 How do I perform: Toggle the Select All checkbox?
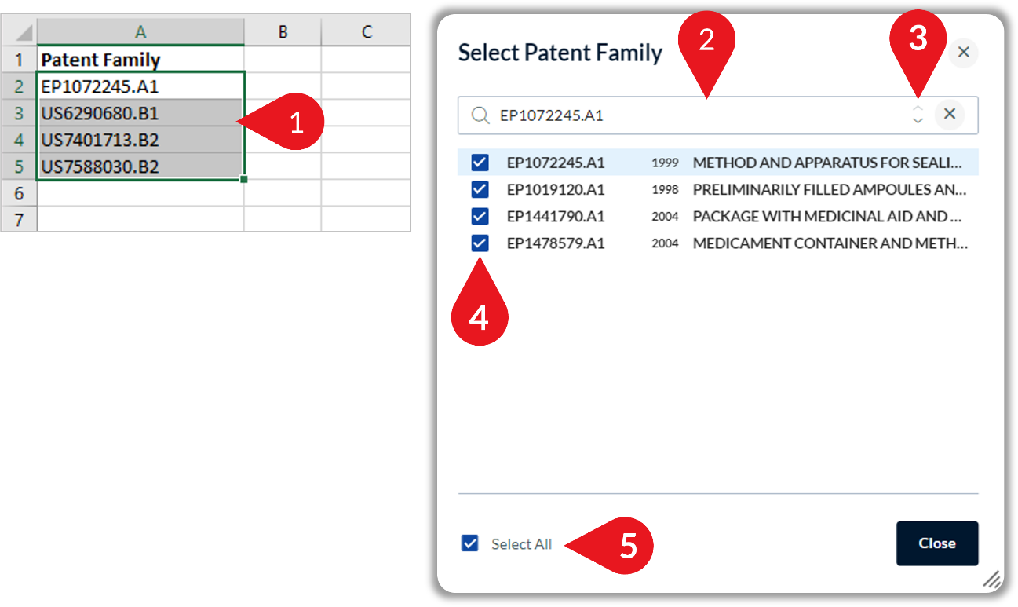(470, 543)
